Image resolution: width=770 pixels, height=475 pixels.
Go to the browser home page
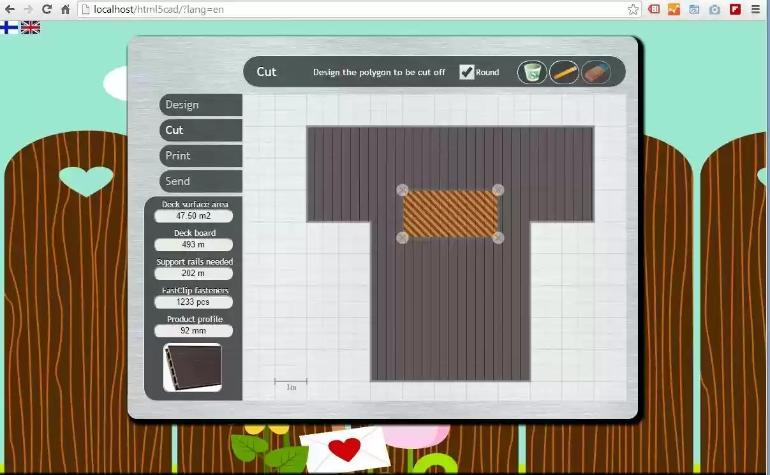65,9
